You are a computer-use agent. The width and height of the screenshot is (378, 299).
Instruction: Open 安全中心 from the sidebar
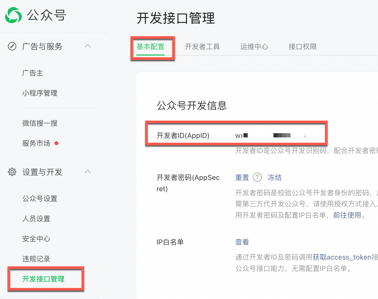(x=36, y=239)
